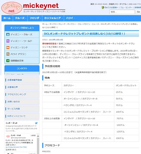Viewport: 141px width, 154px height.
Task: Click the 5泊以上の全航路 table cell
Action: 52,119
